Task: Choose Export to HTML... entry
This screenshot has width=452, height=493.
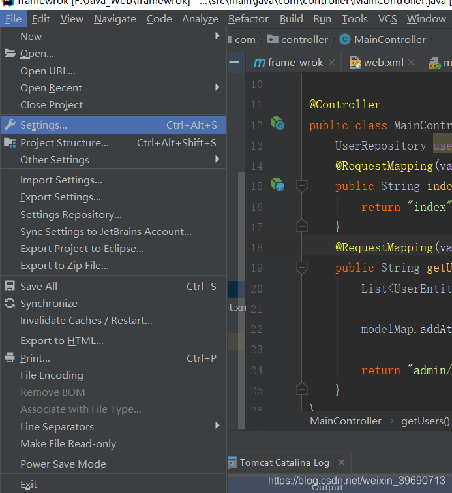Action: (x=113, y=341)
